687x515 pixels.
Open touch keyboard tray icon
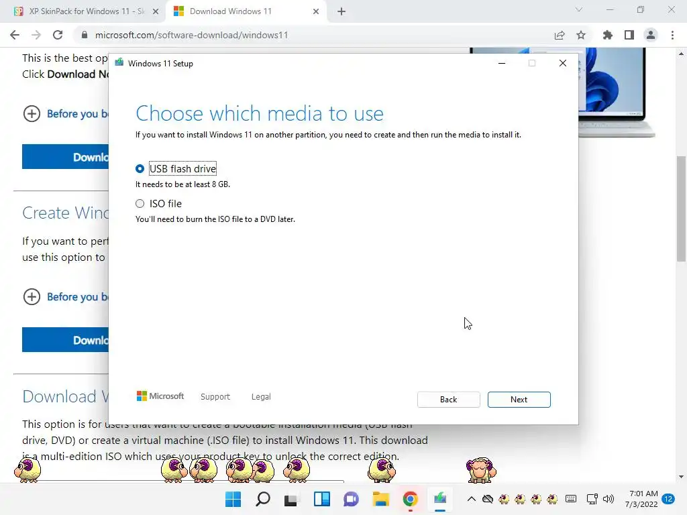(571, 499)
